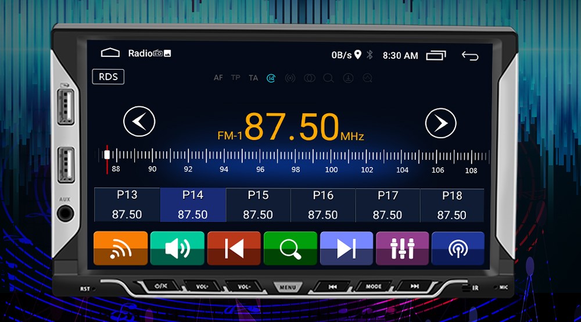The width and height of the screenshot is (581, 322).
Task: Select preset P17
Action: click(x=388, y=205)
